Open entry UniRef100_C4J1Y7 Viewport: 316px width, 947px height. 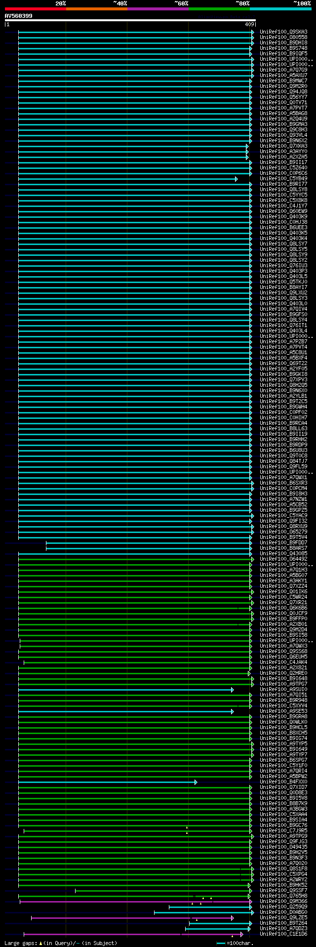point(283,206)
